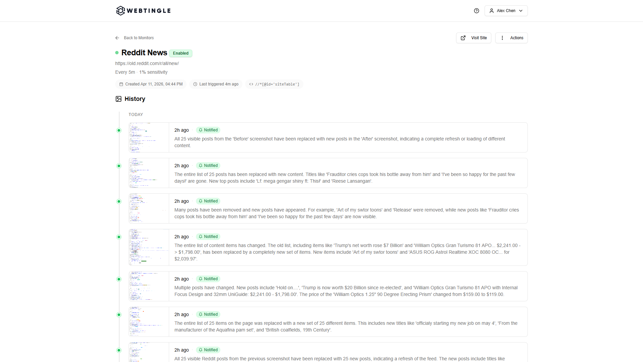Click the old.reddit.com URL text
The width and height of the screenshot is (643, 362).
tap(147, 63)
